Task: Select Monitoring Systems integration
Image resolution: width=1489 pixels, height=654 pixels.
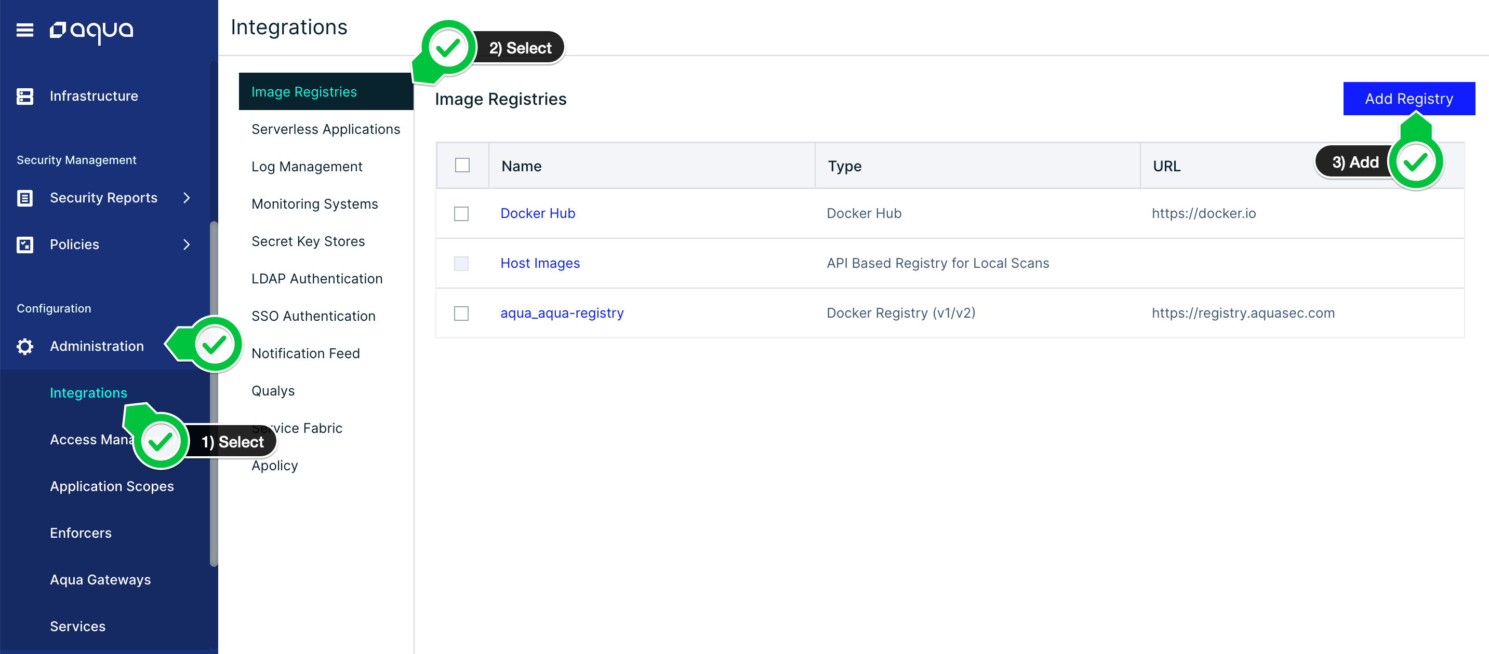Action: click(314, 204)
